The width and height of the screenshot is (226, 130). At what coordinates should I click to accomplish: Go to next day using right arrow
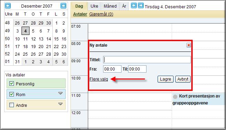141,6
